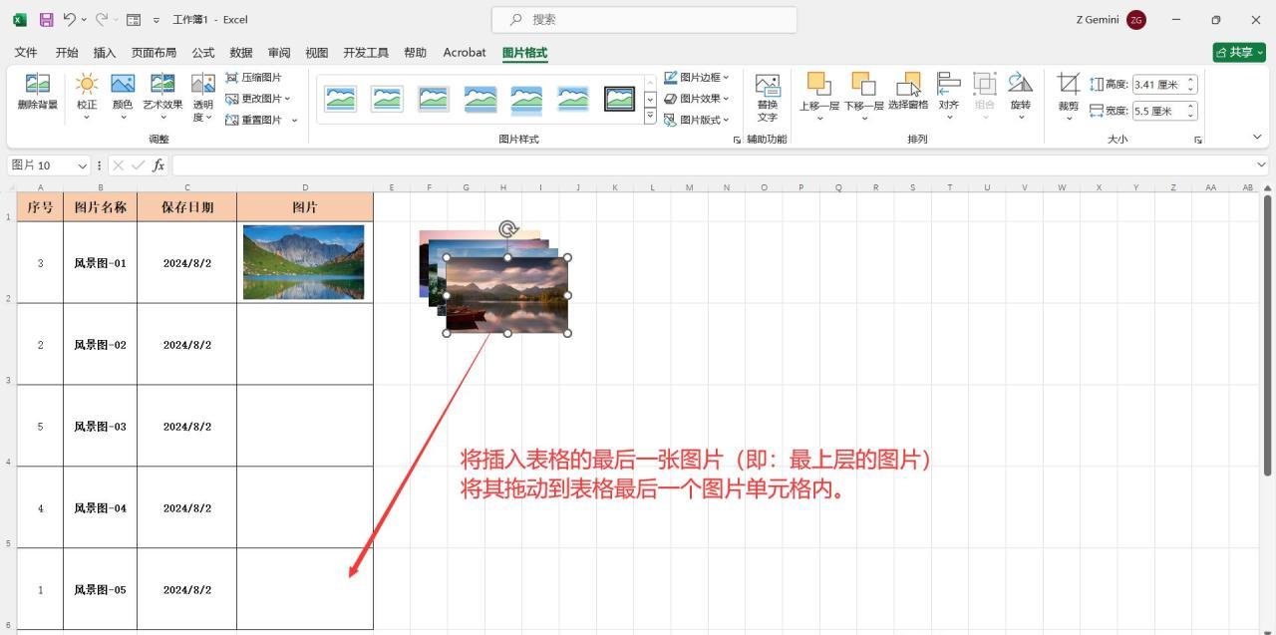Image resolution: width=1276 pixels, height=635 pixels.
Task: Click the landscape picture in 风景图-01 row
Action: point(304,262)
